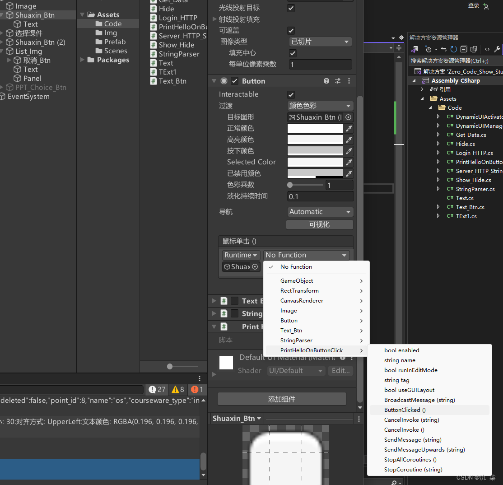Click the normal color swatch
This screenshot has height=485, width=503.
click(x=315, y=128)
